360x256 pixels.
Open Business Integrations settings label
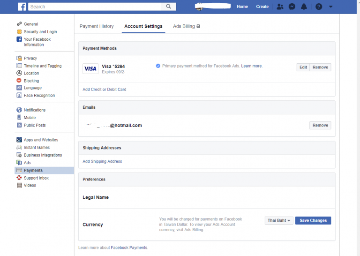43,155
